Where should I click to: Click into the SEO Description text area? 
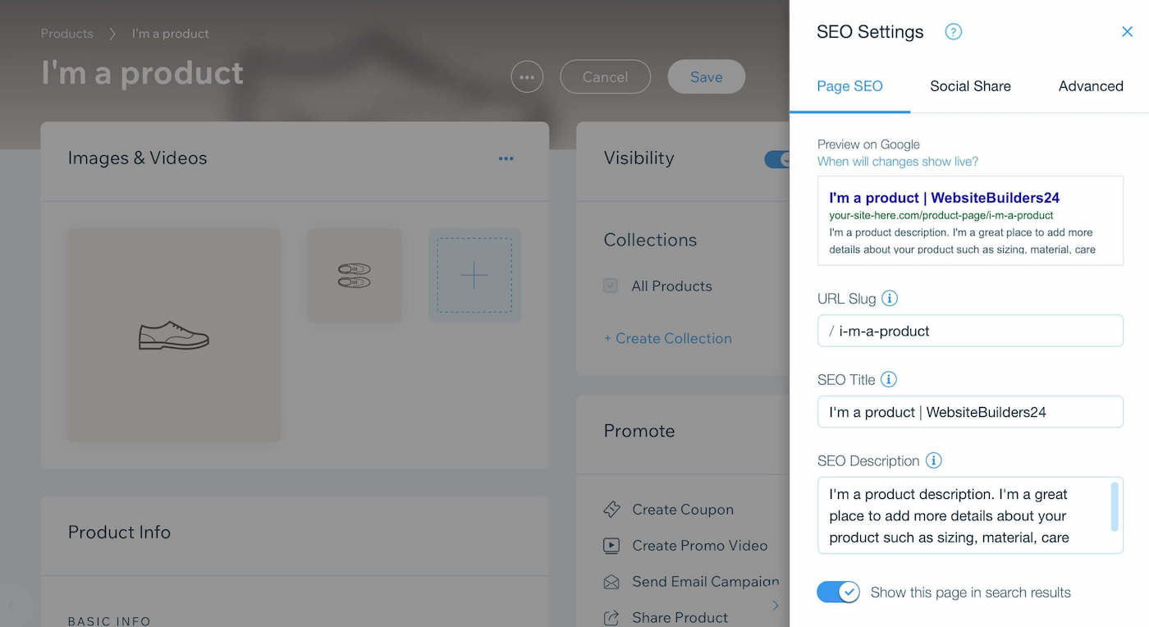(970, 515)
